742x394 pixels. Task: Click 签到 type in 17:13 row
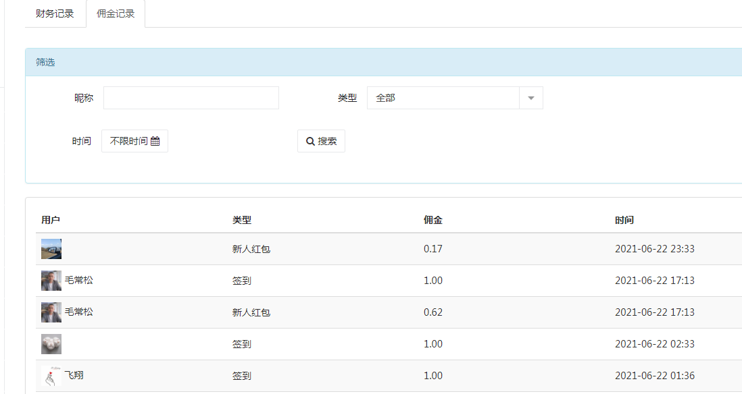242,281
